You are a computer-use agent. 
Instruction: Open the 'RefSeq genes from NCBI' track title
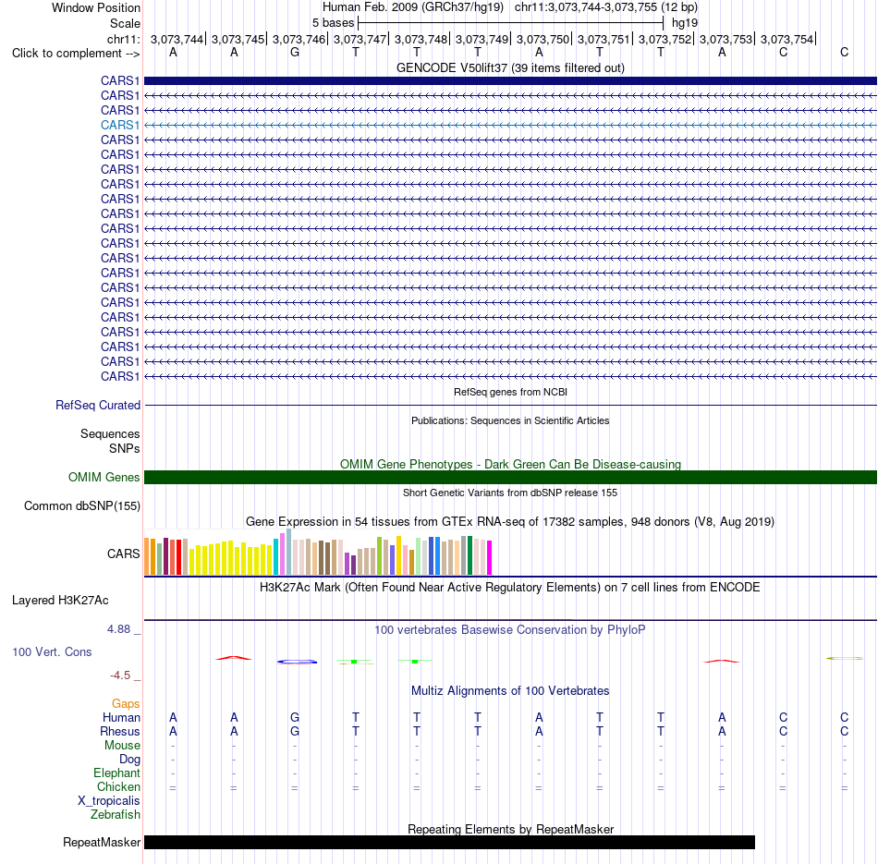coord(510,392)
